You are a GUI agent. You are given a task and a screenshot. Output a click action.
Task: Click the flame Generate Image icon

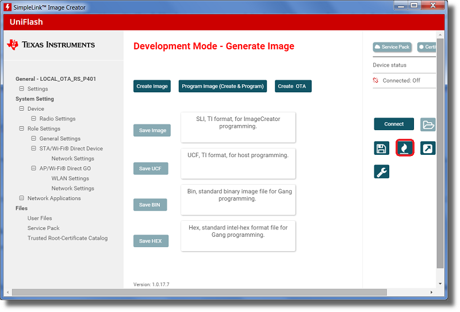(405, 149)
